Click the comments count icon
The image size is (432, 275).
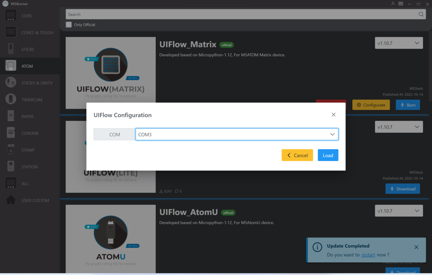[177, 191]
